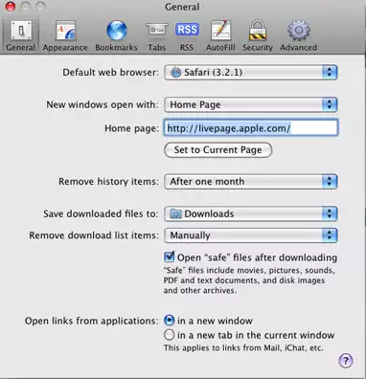Open the General preferences pane

click(x=21, y=35)
